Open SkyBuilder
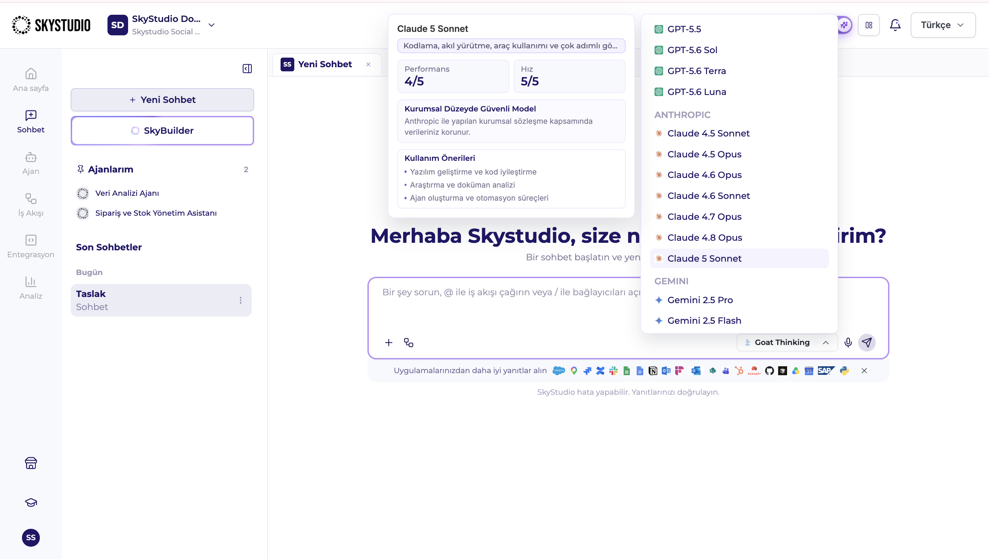The width and height of the screenshot is (989, 559). point(162,131)
